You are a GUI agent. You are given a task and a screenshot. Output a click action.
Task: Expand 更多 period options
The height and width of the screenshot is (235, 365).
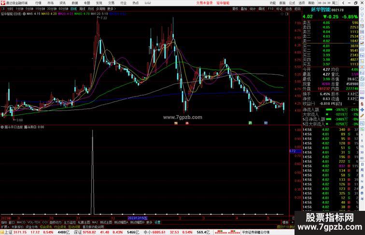pos(111,9)
